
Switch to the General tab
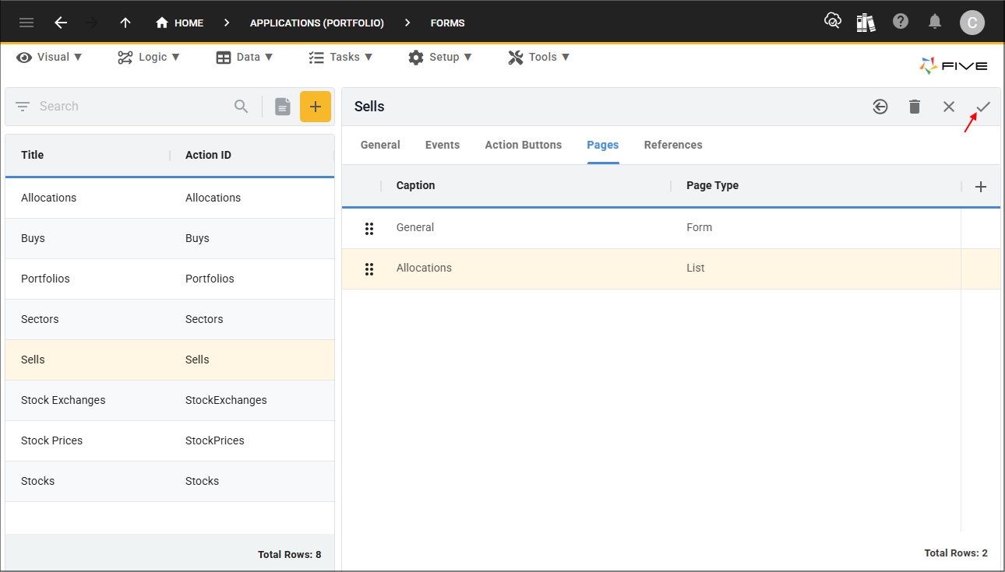(380, 145)
